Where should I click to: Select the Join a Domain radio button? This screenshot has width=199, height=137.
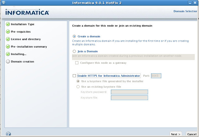(74, 51)
